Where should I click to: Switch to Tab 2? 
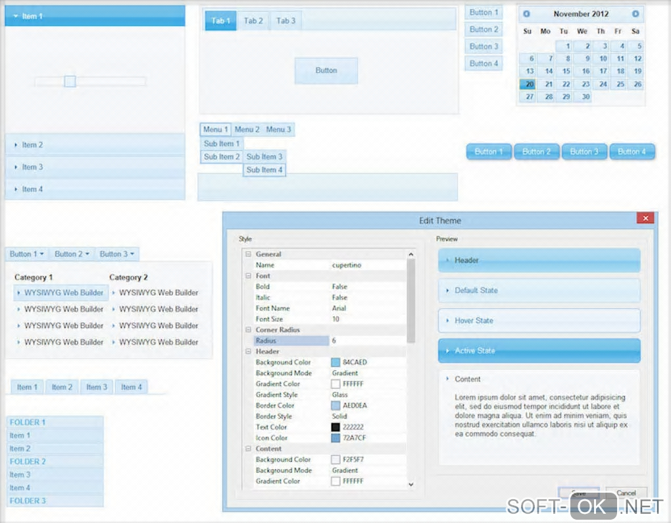pyautogui.click(x=253, y=20)
